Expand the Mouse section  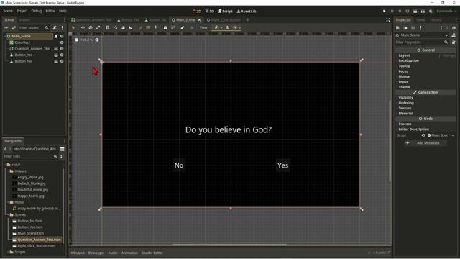[x=403, y=77]
